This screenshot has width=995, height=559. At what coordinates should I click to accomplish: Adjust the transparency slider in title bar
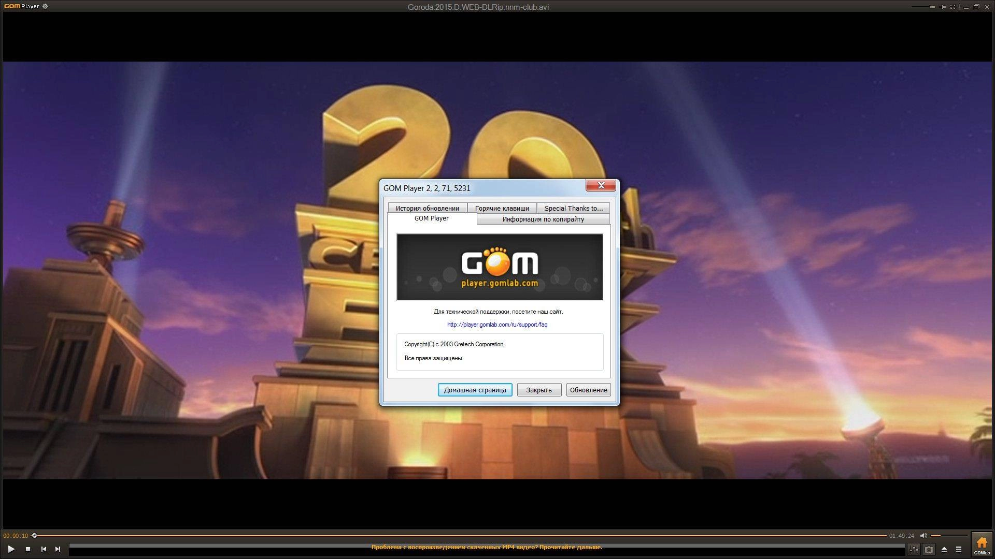point(923,7)
